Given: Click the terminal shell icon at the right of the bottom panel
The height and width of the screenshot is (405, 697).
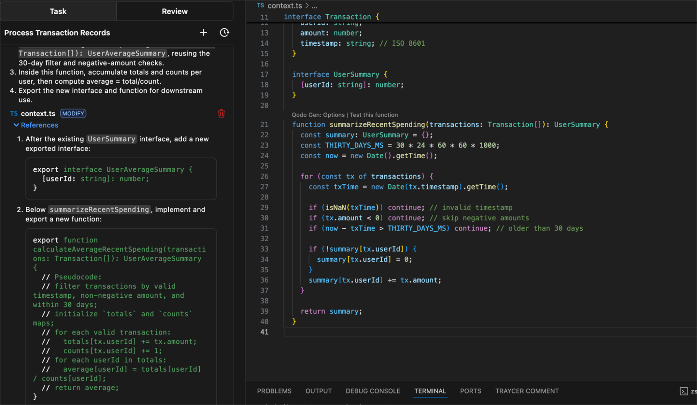Looking at the screenshot, I should pos(684,391).
